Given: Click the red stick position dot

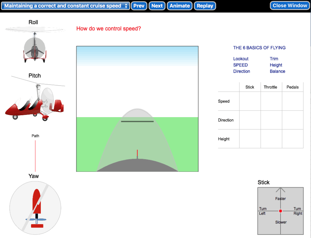Looking at the screenshot, I should (281, 211).
